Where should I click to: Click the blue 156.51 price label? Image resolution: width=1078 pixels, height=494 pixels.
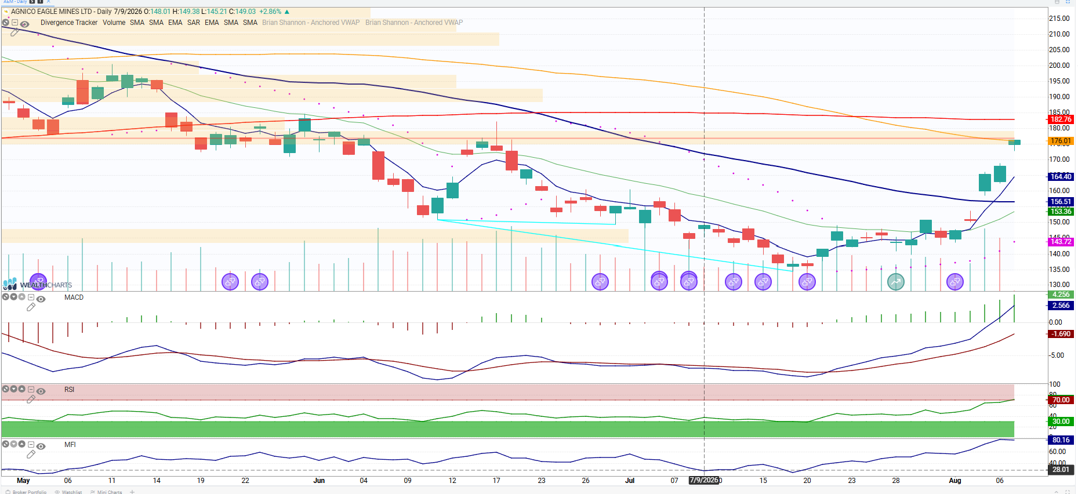(x=1061, y=202)
